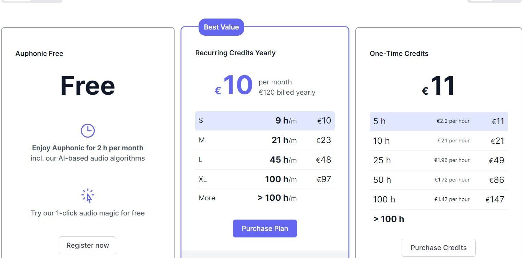Click the Best Value badge
Viewport: 522px width, 258px height.
221,27
